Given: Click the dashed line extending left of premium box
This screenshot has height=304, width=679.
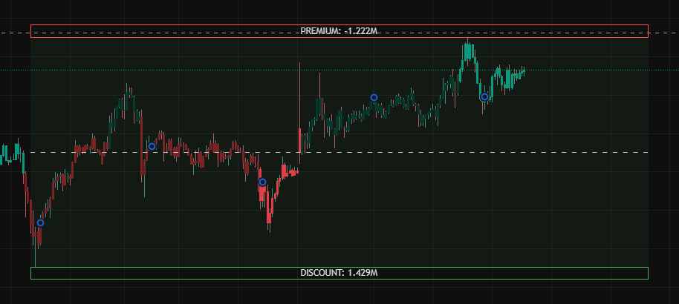Looking at the screenshot, I should (15, 33).
